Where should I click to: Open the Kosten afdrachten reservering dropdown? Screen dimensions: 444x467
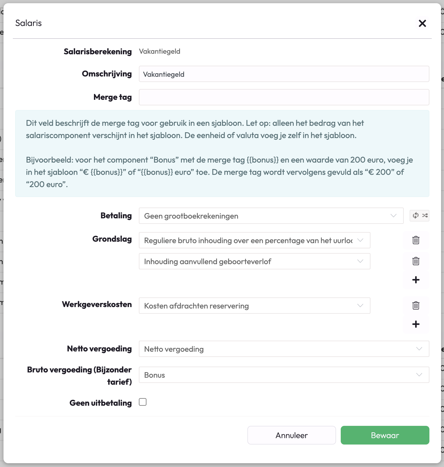click(254, 306)
